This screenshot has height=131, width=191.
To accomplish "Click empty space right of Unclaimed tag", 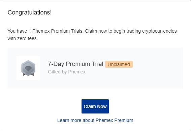I will coord(157,65).
